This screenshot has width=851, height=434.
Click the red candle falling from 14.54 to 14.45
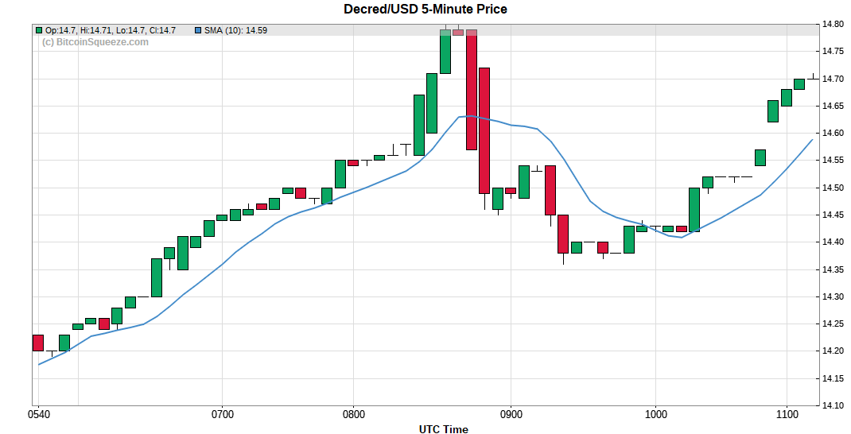(x=550, y=191)
